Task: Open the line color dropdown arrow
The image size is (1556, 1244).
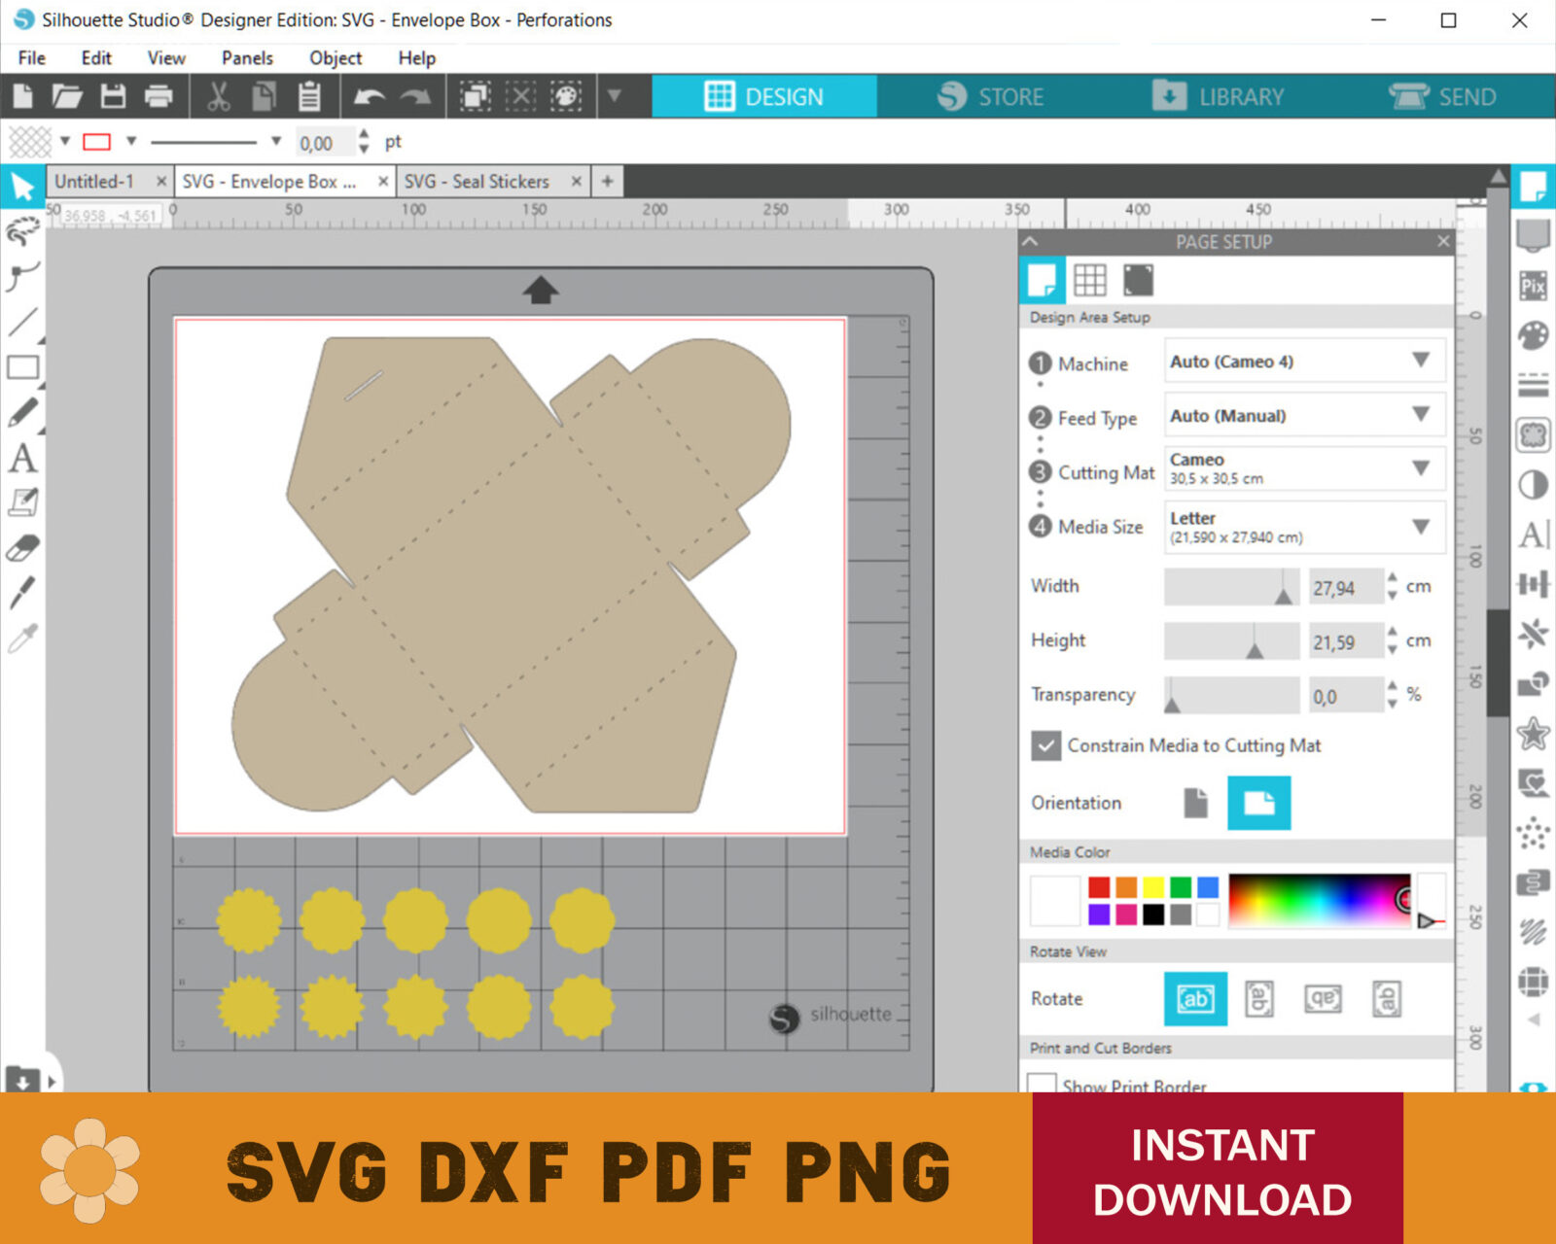Action: click(x=131, y=141)
